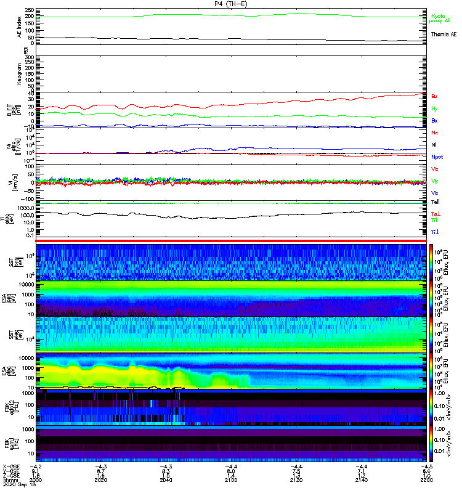Click inside the ESA electron spectrogram panel
The height and width of the screenshot is (493, 462).
(231, 371)
